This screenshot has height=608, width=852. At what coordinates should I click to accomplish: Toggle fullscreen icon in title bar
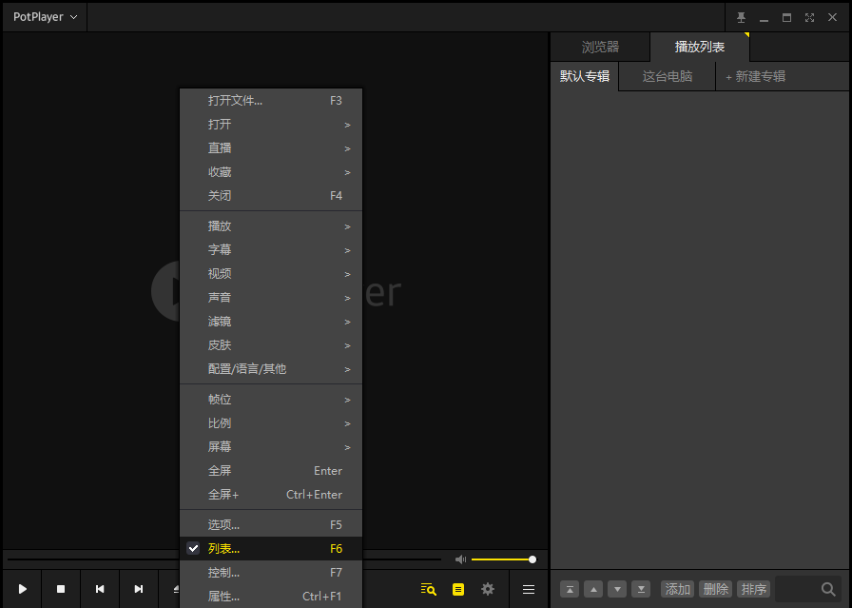[809, 17]
